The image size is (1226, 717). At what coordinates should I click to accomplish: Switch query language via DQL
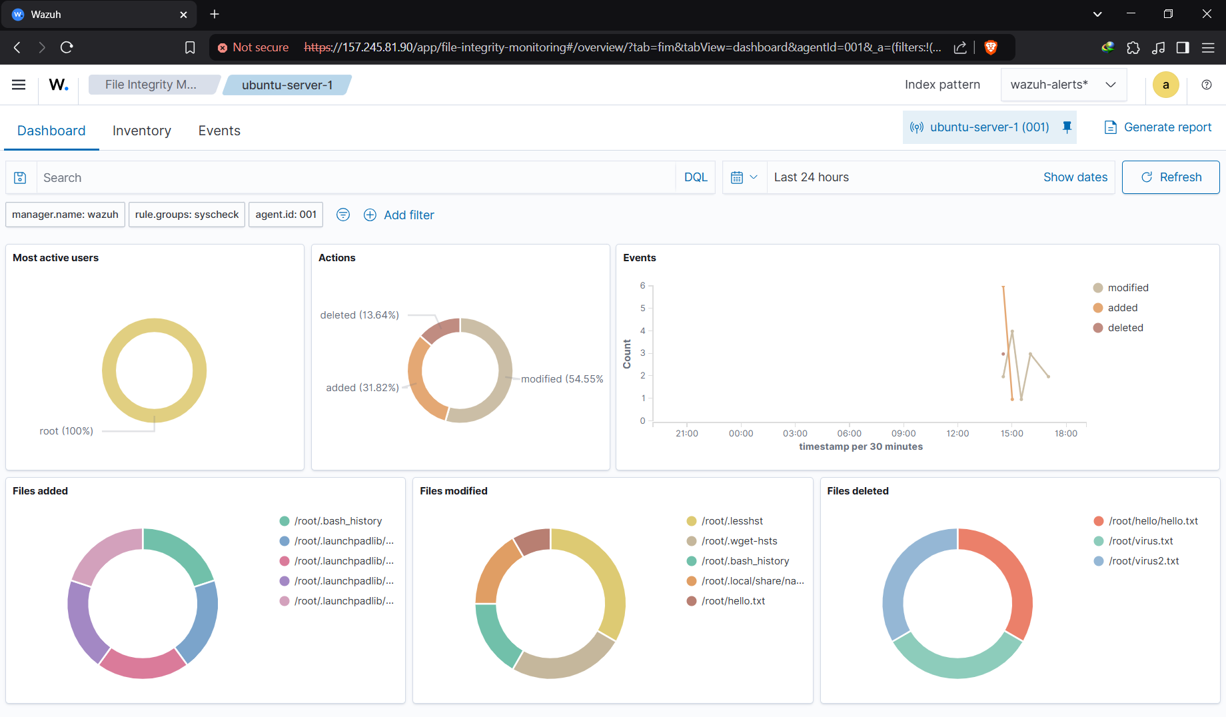click(x=696, y=177)
